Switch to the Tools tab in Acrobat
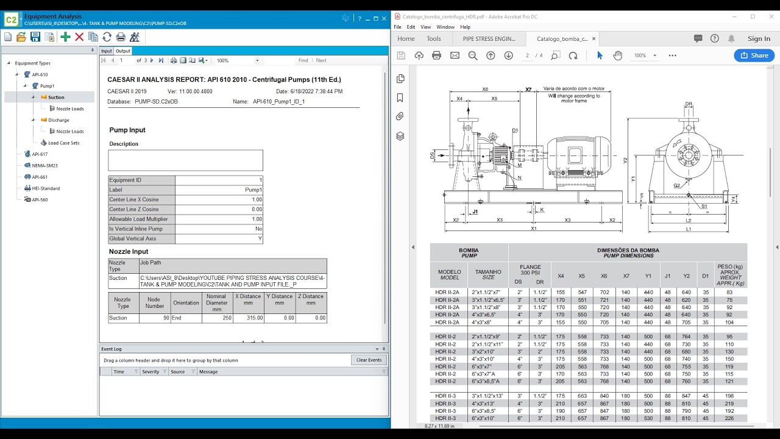This screenshot has height=439, width=780. pyautogui.click(x=434, y=38)
